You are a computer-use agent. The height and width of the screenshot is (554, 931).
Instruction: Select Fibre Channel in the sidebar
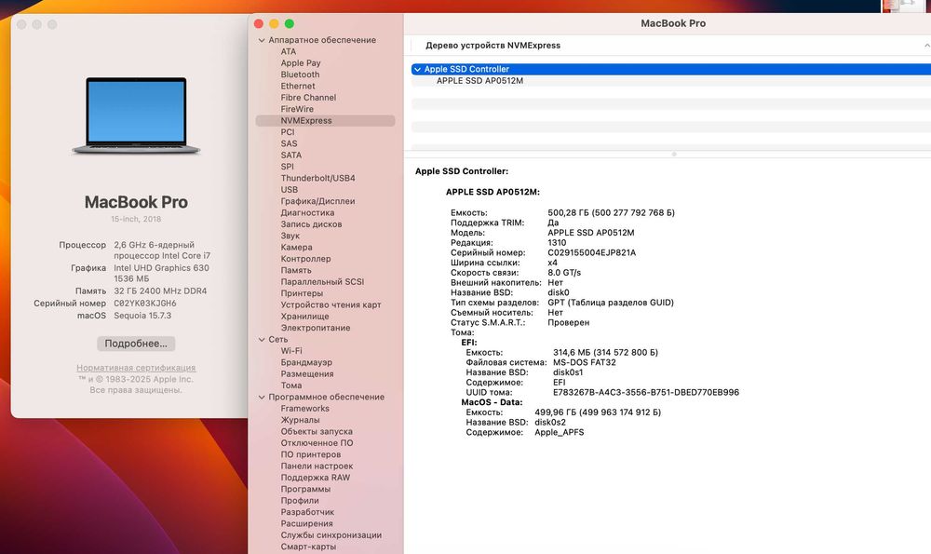click(308, 98)
